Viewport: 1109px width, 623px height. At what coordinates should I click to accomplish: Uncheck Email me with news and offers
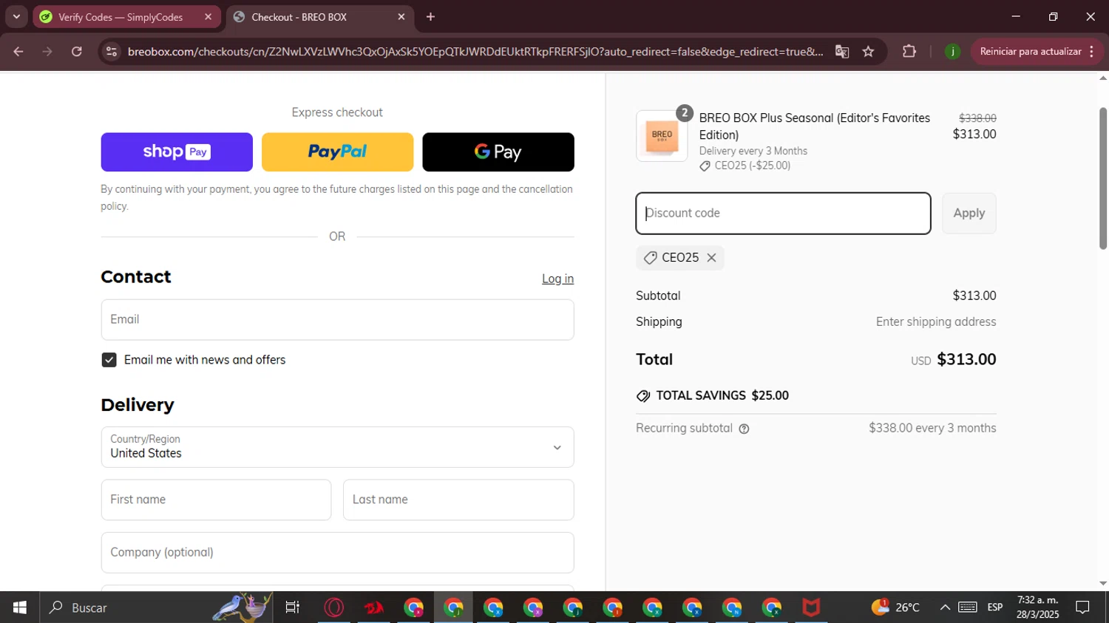pyautogui.click(x=109, y=360)
